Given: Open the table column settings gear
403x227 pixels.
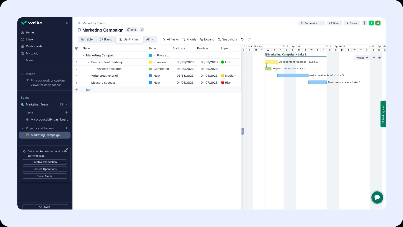Looking at the screenshot, I should [77, 48].
